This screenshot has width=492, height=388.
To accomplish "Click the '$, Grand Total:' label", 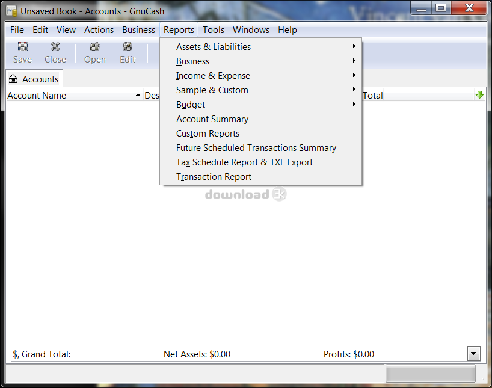I will 42,354.
